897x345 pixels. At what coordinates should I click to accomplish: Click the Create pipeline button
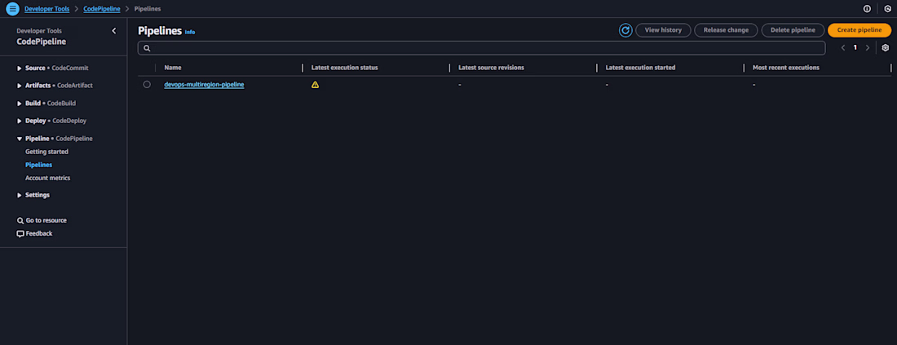[x=859, y=30]
